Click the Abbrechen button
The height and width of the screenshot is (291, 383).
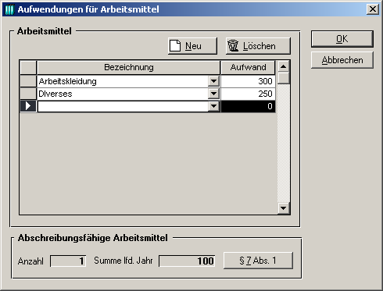(x=342, y=60)
